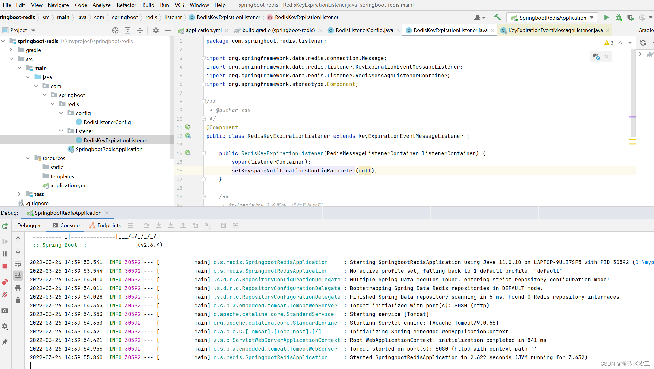This screenshot has height=369, width=654.
Task: Open the Endpoints tab in Debug panel
Action: 105,225
